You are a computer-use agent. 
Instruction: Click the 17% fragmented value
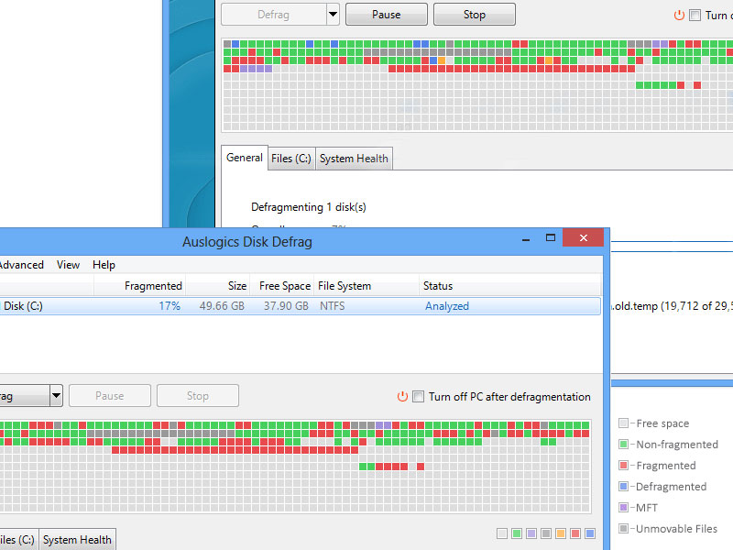point(170,306)
